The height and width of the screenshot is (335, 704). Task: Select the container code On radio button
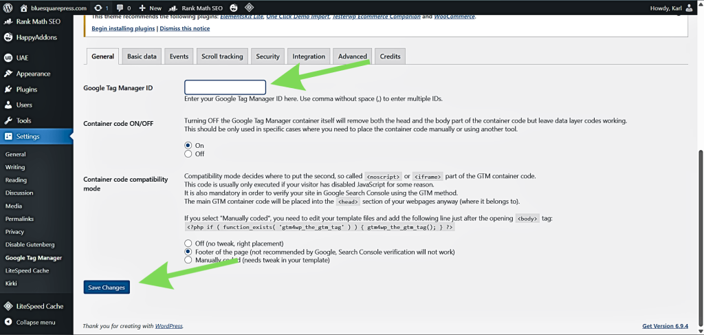[x=188, y=146]
